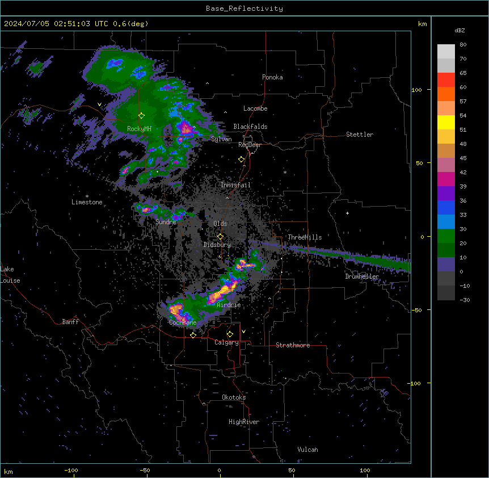
Task: Select the Drumheller label
Action: click(362, 276)
